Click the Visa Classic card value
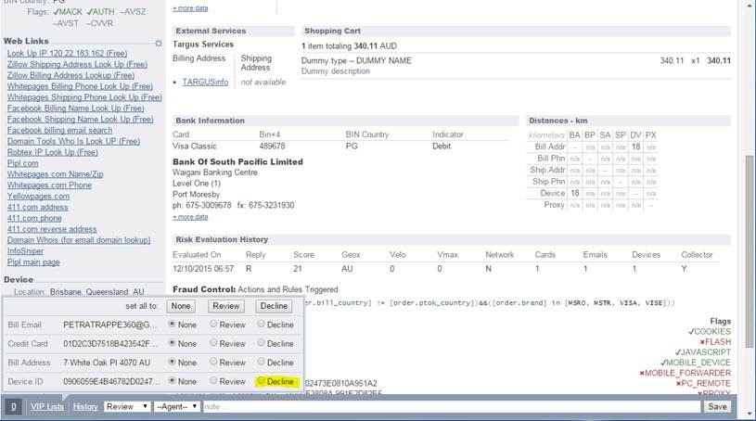The width and height of the screenshot is (756, 421). [x=194, y=146]
